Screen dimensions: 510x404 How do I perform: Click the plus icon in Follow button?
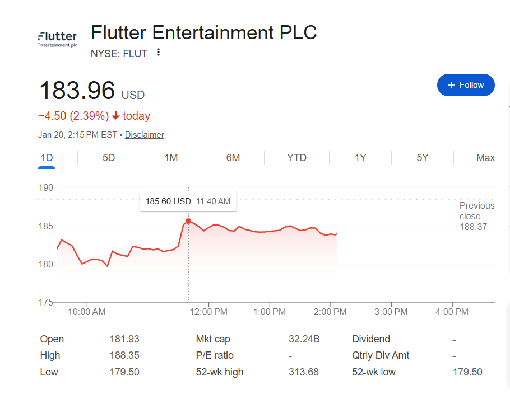[451, 85]
